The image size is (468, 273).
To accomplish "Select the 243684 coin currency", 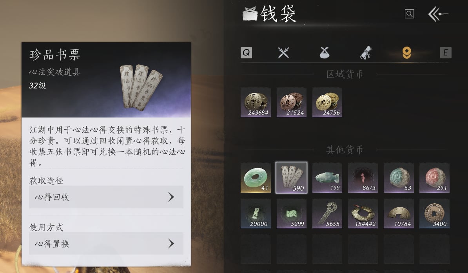I will pyautogui.click(x=256, y=102).
